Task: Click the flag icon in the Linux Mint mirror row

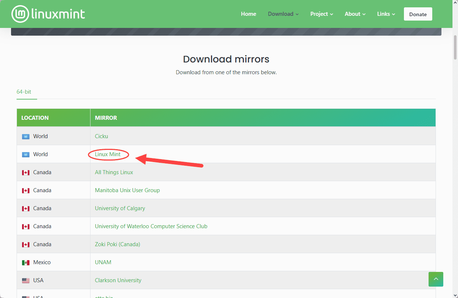Action: [x=25, y=154]
